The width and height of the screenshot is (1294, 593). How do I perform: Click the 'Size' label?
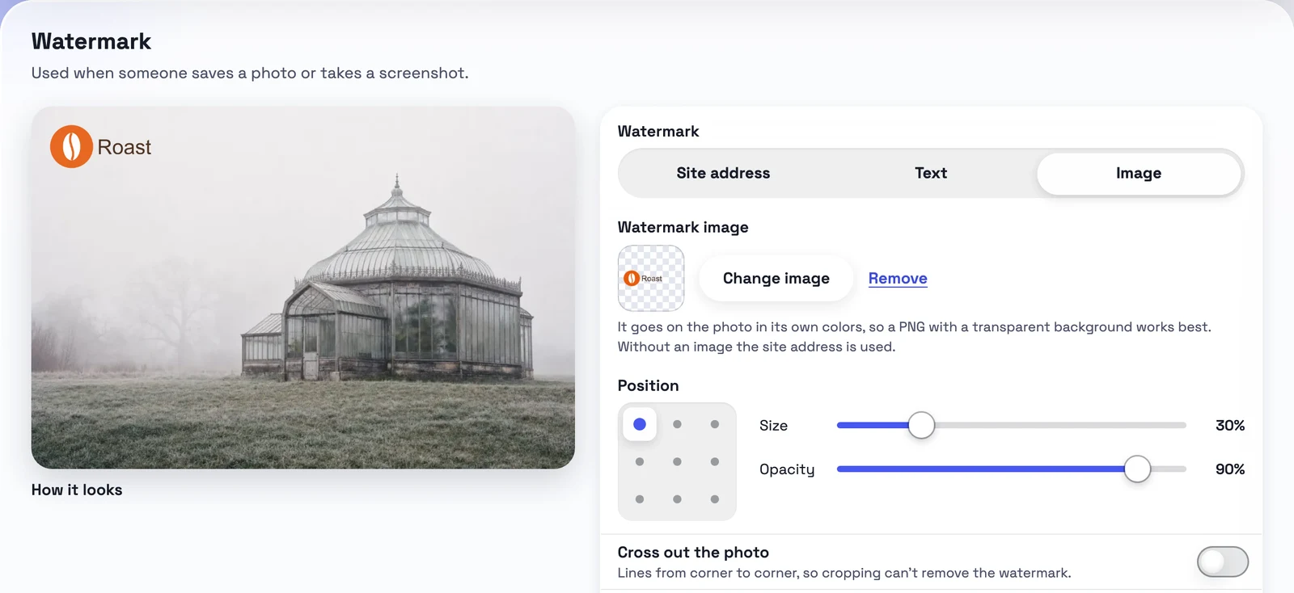[x=773, y=425]
